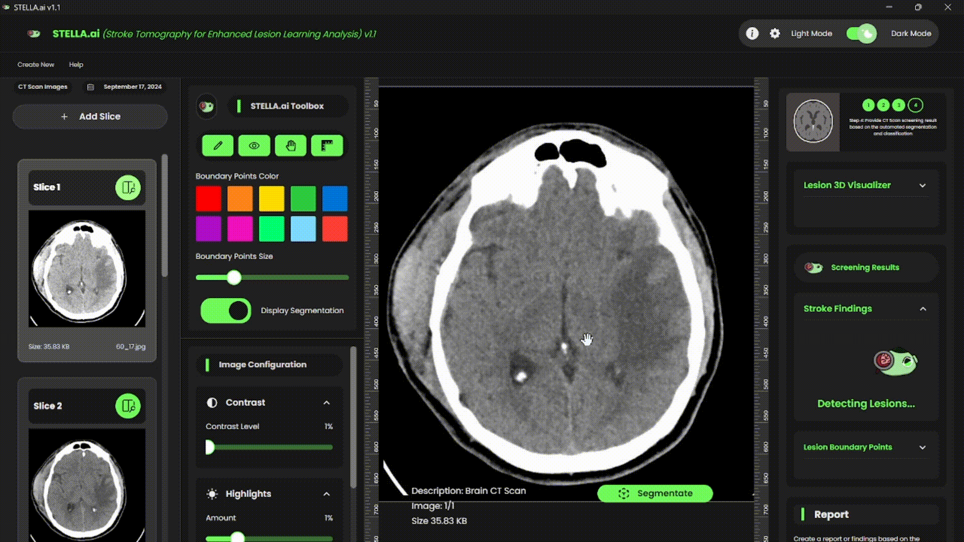
Task: Click step 4 circle indicator
Action: pos(915,105)
